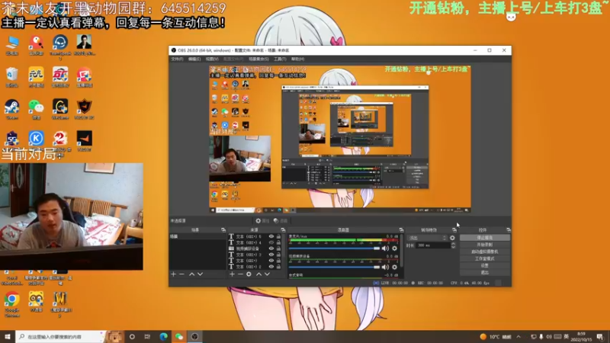Viewport: 610px width, 343px height.
Task: Hide the 视频捕获设备 video capture source
Action: 271,248
